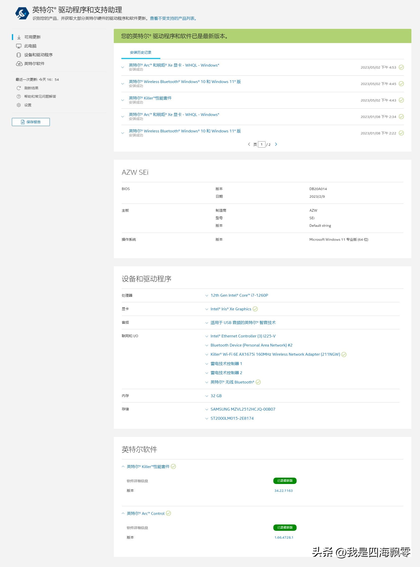Image resolution: width=420 pixels, height=567 pixels.
Task: Expand the 雷电技术控制器 2 details
Action: coord(207,373)
